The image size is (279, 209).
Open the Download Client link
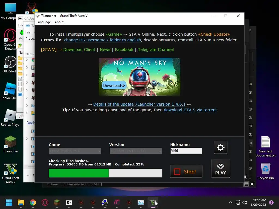pyautogui.click(x=79, y=50)
